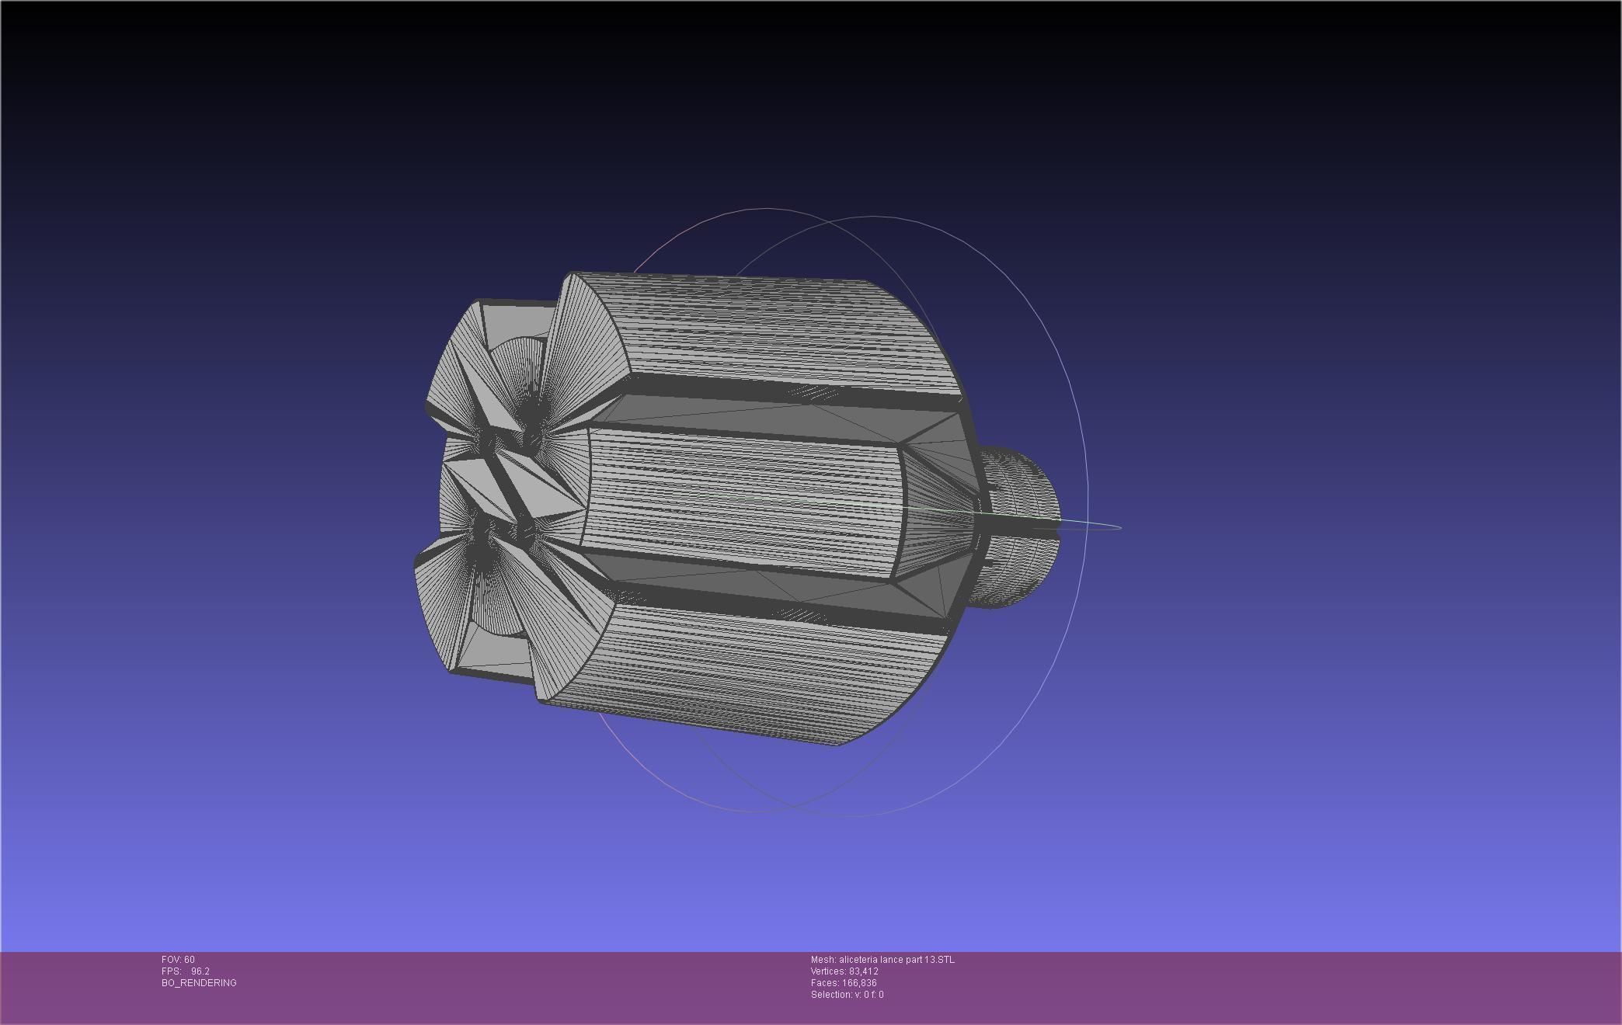Click the Faces: 166,836 count
Screen dimensions: 1622x1025
point(844,983)
